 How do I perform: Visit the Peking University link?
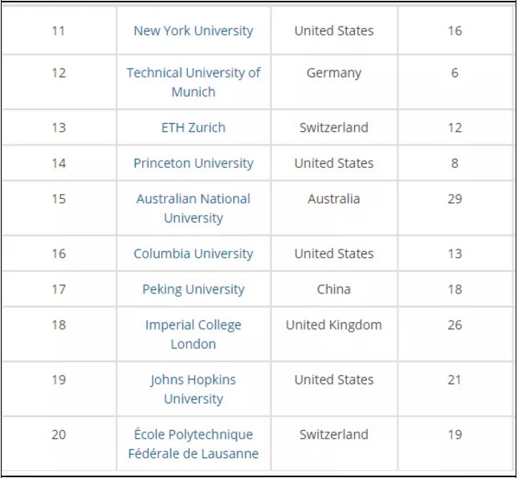[193, 290]
